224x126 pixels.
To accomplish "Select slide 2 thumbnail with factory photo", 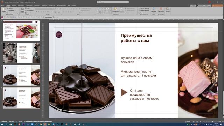I will coord(21,53).
